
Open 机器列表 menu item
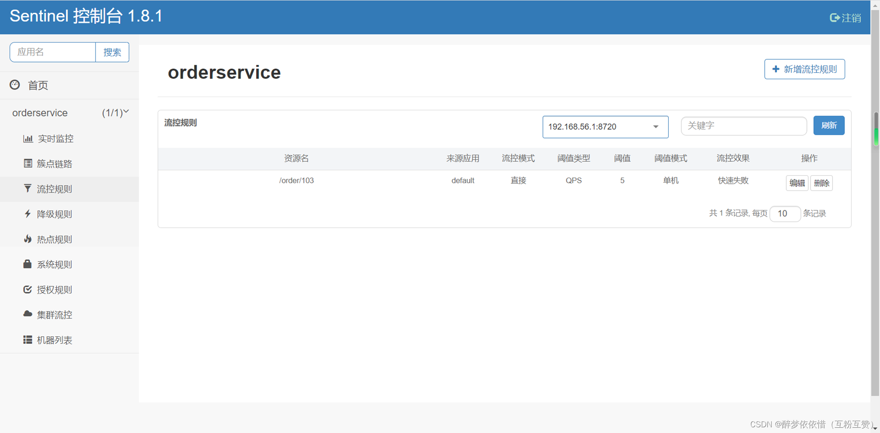[70, 340]
